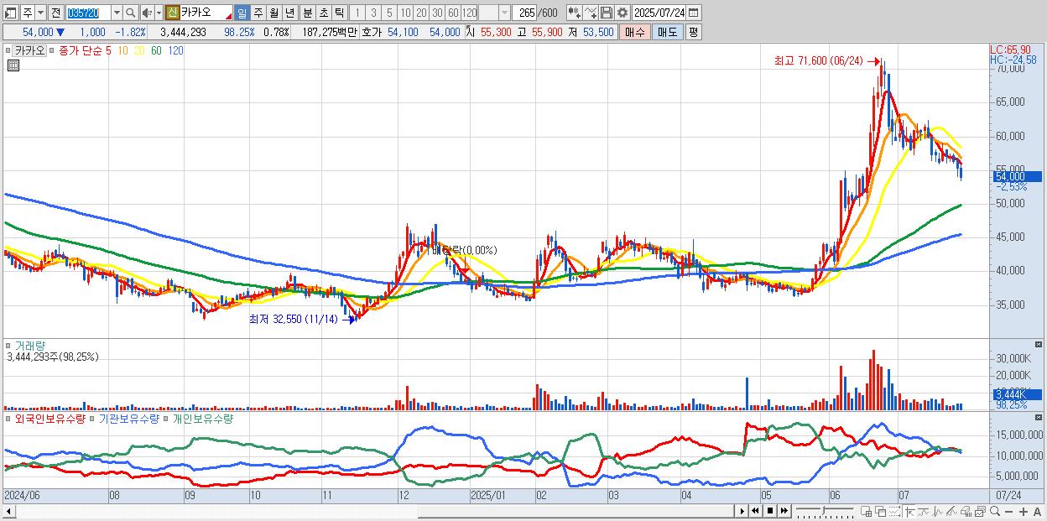Expand the stock code history dropdown arrow
1047x521 pixels.
(x=117, y=13)
